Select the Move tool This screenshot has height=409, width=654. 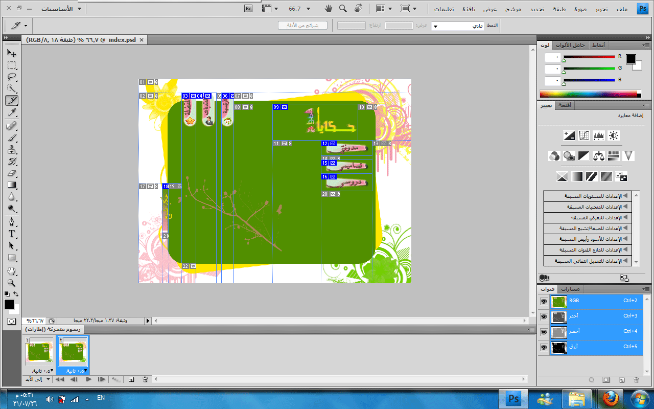pos(12,53)
